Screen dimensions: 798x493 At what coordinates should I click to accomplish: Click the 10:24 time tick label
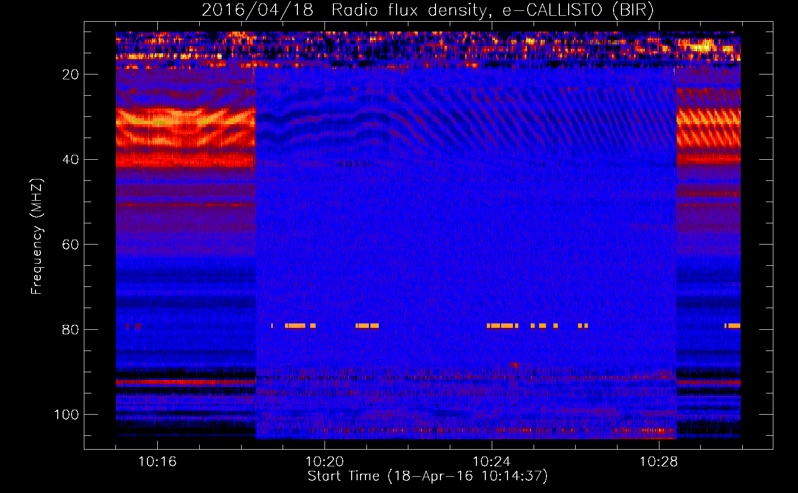coord(492,462)
